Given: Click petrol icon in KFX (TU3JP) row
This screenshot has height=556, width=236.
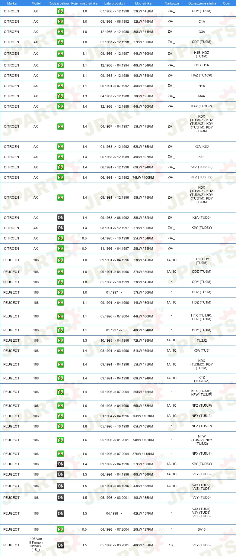Looking at the screenshot, I should coord(61,392).
